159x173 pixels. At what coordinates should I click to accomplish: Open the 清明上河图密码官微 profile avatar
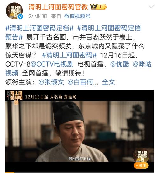[14, 11]
